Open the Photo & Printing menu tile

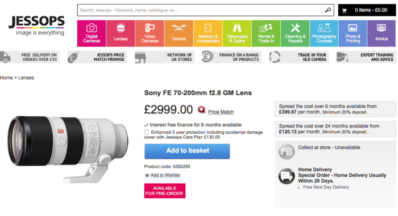point(353,33)
